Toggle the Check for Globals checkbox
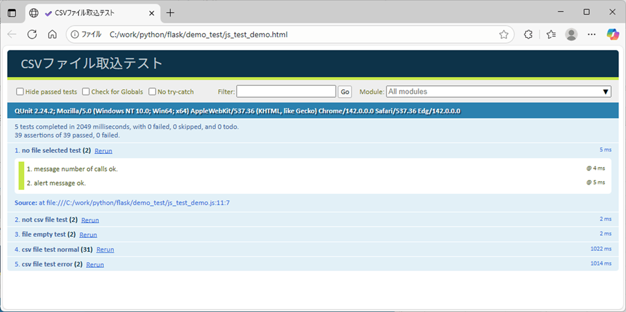The image size is (626, 312). point(86,92)
